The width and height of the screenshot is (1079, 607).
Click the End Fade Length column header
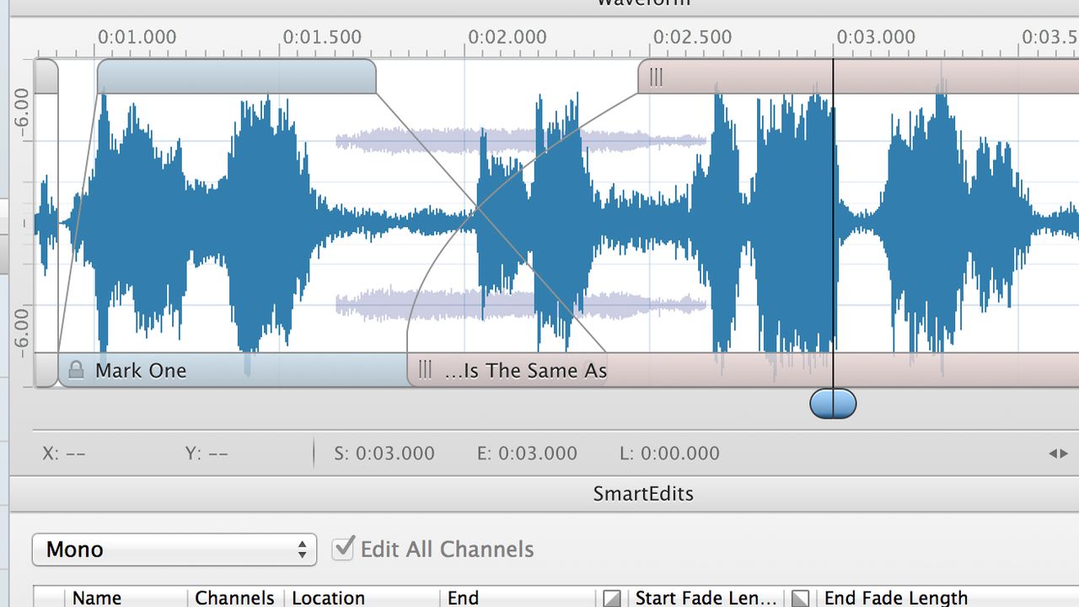[895, 597]
